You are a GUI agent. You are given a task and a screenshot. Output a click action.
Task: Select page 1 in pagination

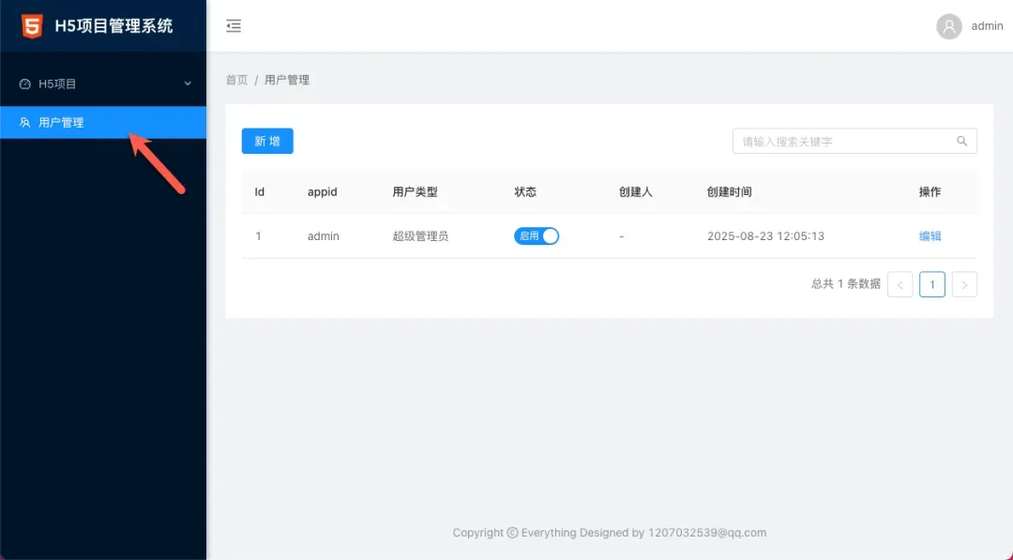[931, 284]
